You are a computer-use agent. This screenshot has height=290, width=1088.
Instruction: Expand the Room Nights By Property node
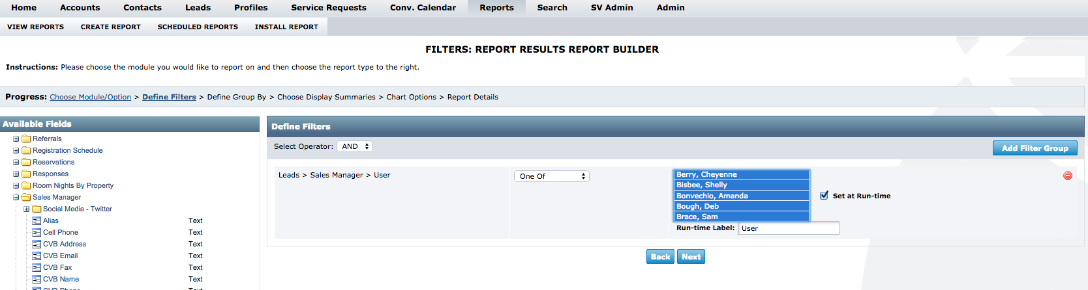point(16,185)
